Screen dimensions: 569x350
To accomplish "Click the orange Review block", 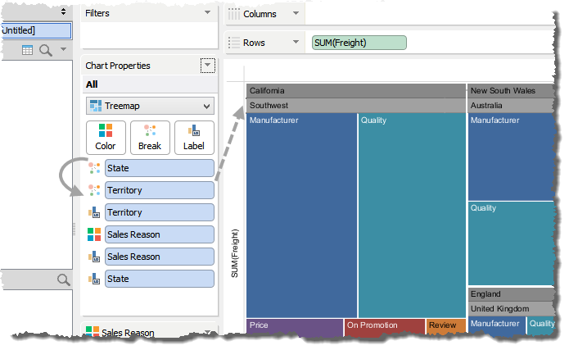I will pos(446,326).
